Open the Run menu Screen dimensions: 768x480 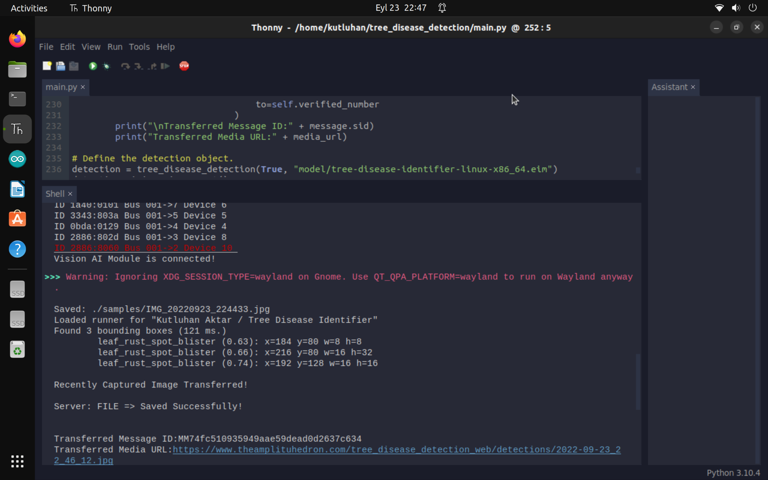(x=114, y=46)
